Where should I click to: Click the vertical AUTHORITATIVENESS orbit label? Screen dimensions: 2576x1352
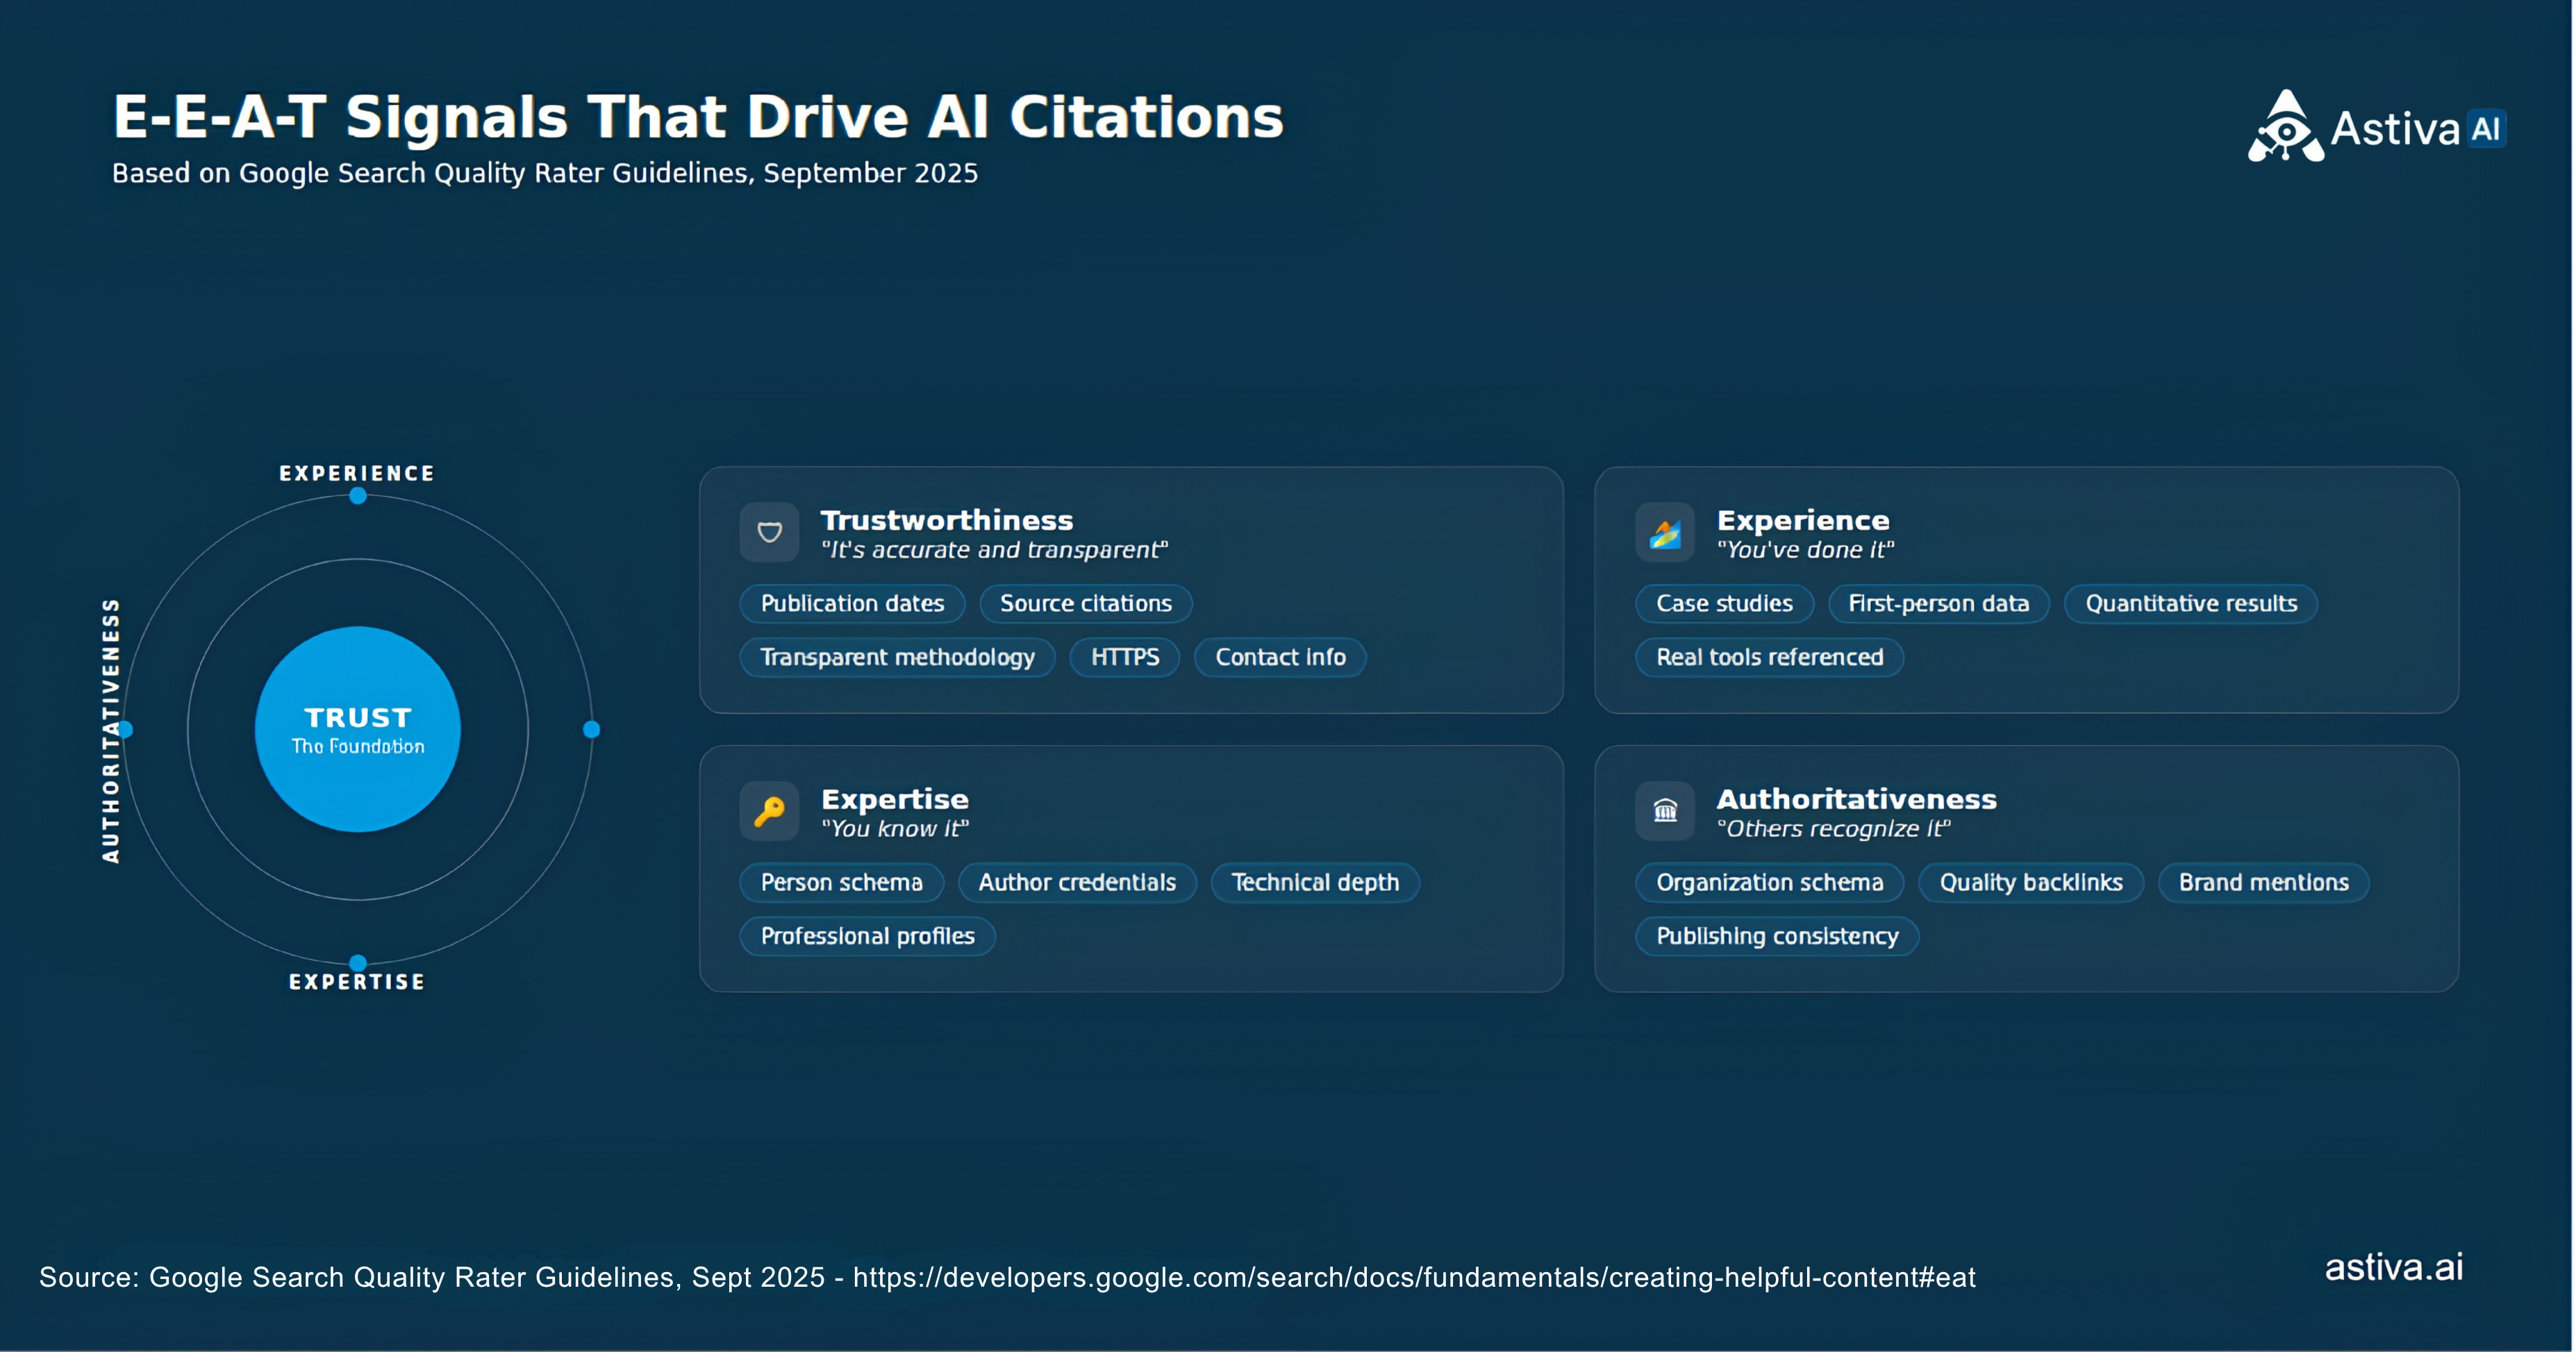coord(111,731)
